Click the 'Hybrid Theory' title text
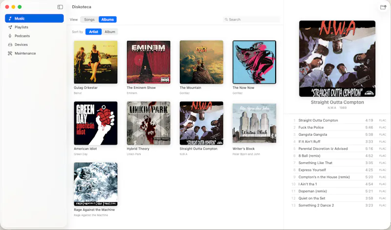Screen dimensions: 391x230 [138, 149]
